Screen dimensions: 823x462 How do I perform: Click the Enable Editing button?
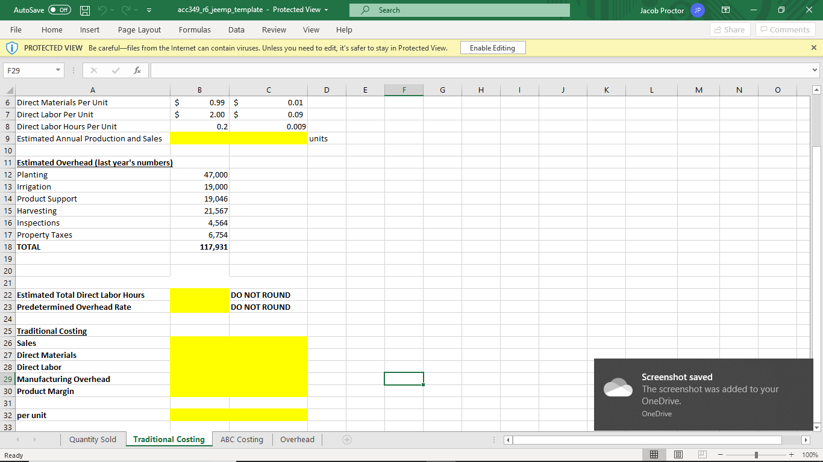click(492, 48)
